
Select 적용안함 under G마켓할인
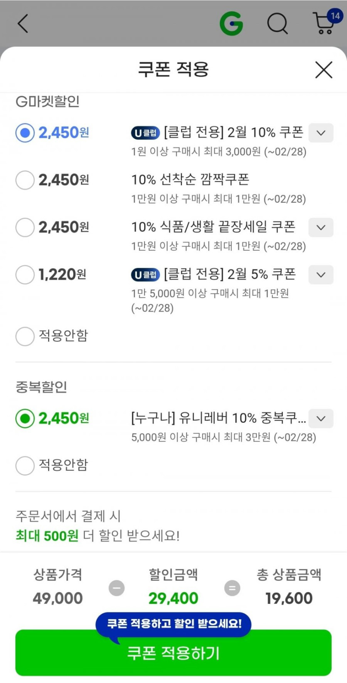[25, 336]
